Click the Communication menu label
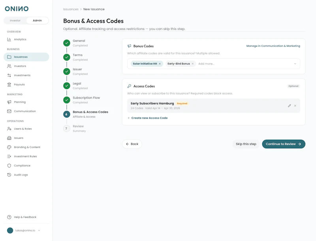The height and width of the screenshot is (241, 316). click(25, 111)
